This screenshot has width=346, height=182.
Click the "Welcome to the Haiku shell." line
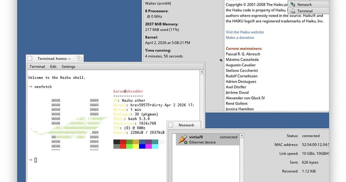57,77
